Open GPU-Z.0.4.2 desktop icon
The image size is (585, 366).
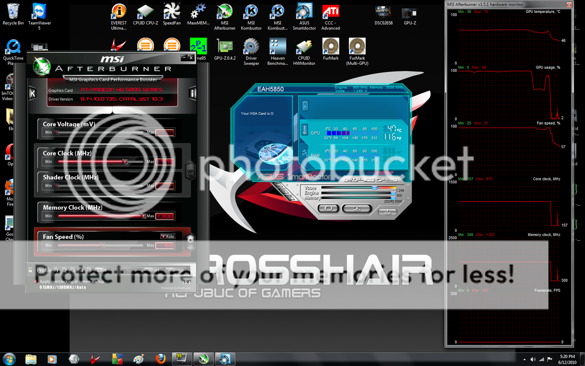click(225, 49)
